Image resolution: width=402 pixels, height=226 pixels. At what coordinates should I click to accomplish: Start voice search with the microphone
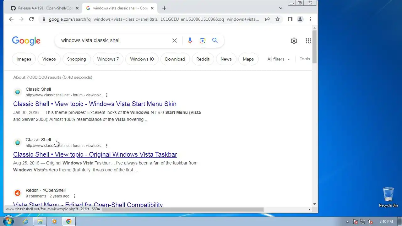[x=190, y=40]
